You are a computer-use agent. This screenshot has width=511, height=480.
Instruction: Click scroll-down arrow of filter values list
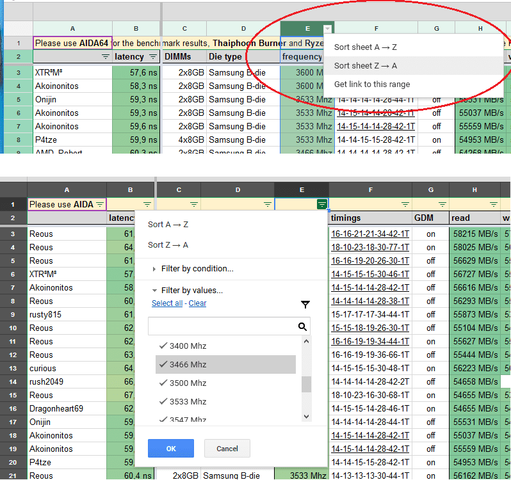tap(306, 416)
